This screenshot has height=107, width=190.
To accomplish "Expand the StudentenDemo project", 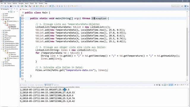I will (x=1, y=42).
